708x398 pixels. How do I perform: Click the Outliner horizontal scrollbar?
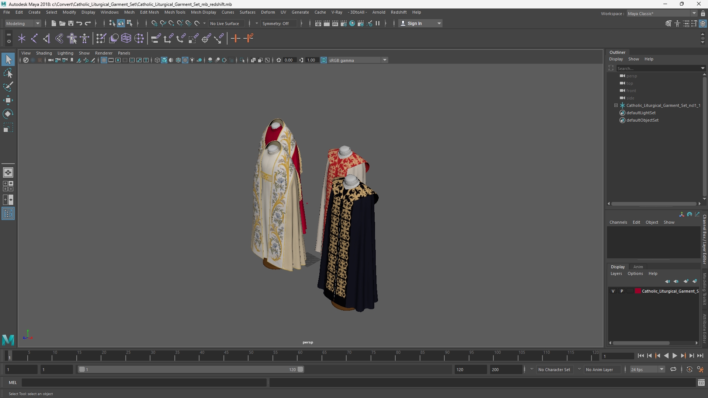[654, 203]
